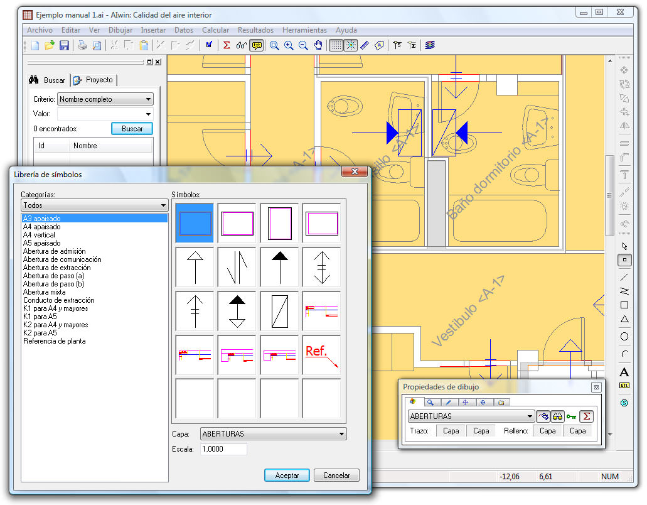Switch to the Proyecto tab

94,80
